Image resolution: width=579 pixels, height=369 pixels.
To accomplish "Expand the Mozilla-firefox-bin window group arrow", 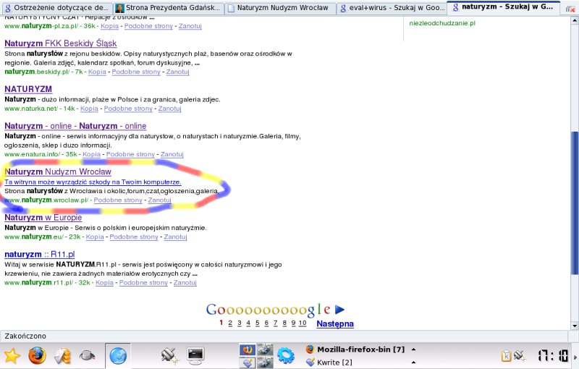I will [413, 349].
